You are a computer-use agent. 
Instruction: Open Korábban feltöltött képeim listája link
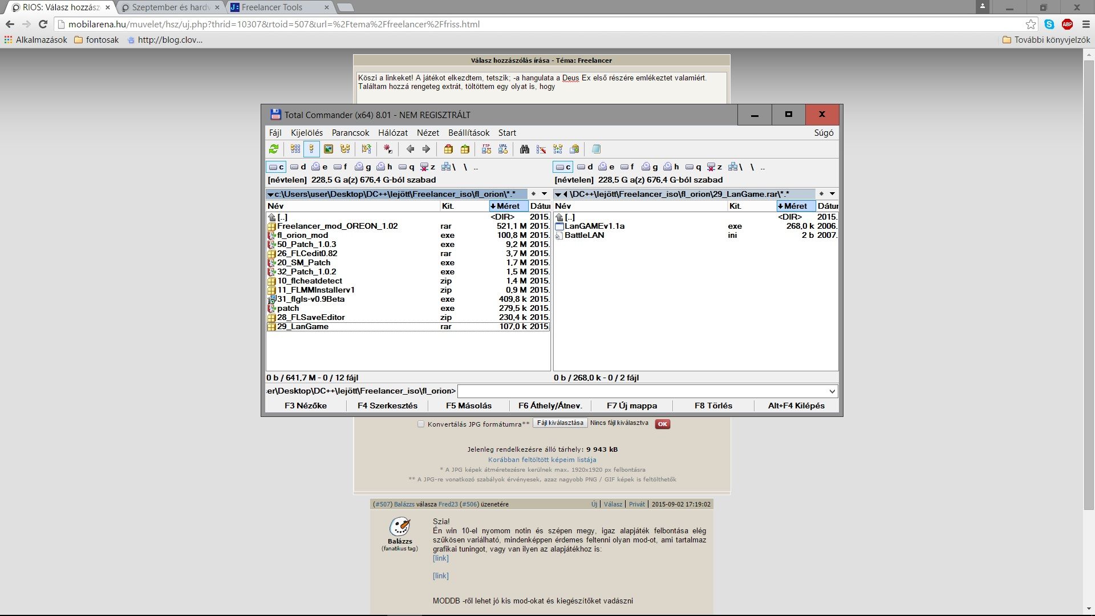(542, 460)
